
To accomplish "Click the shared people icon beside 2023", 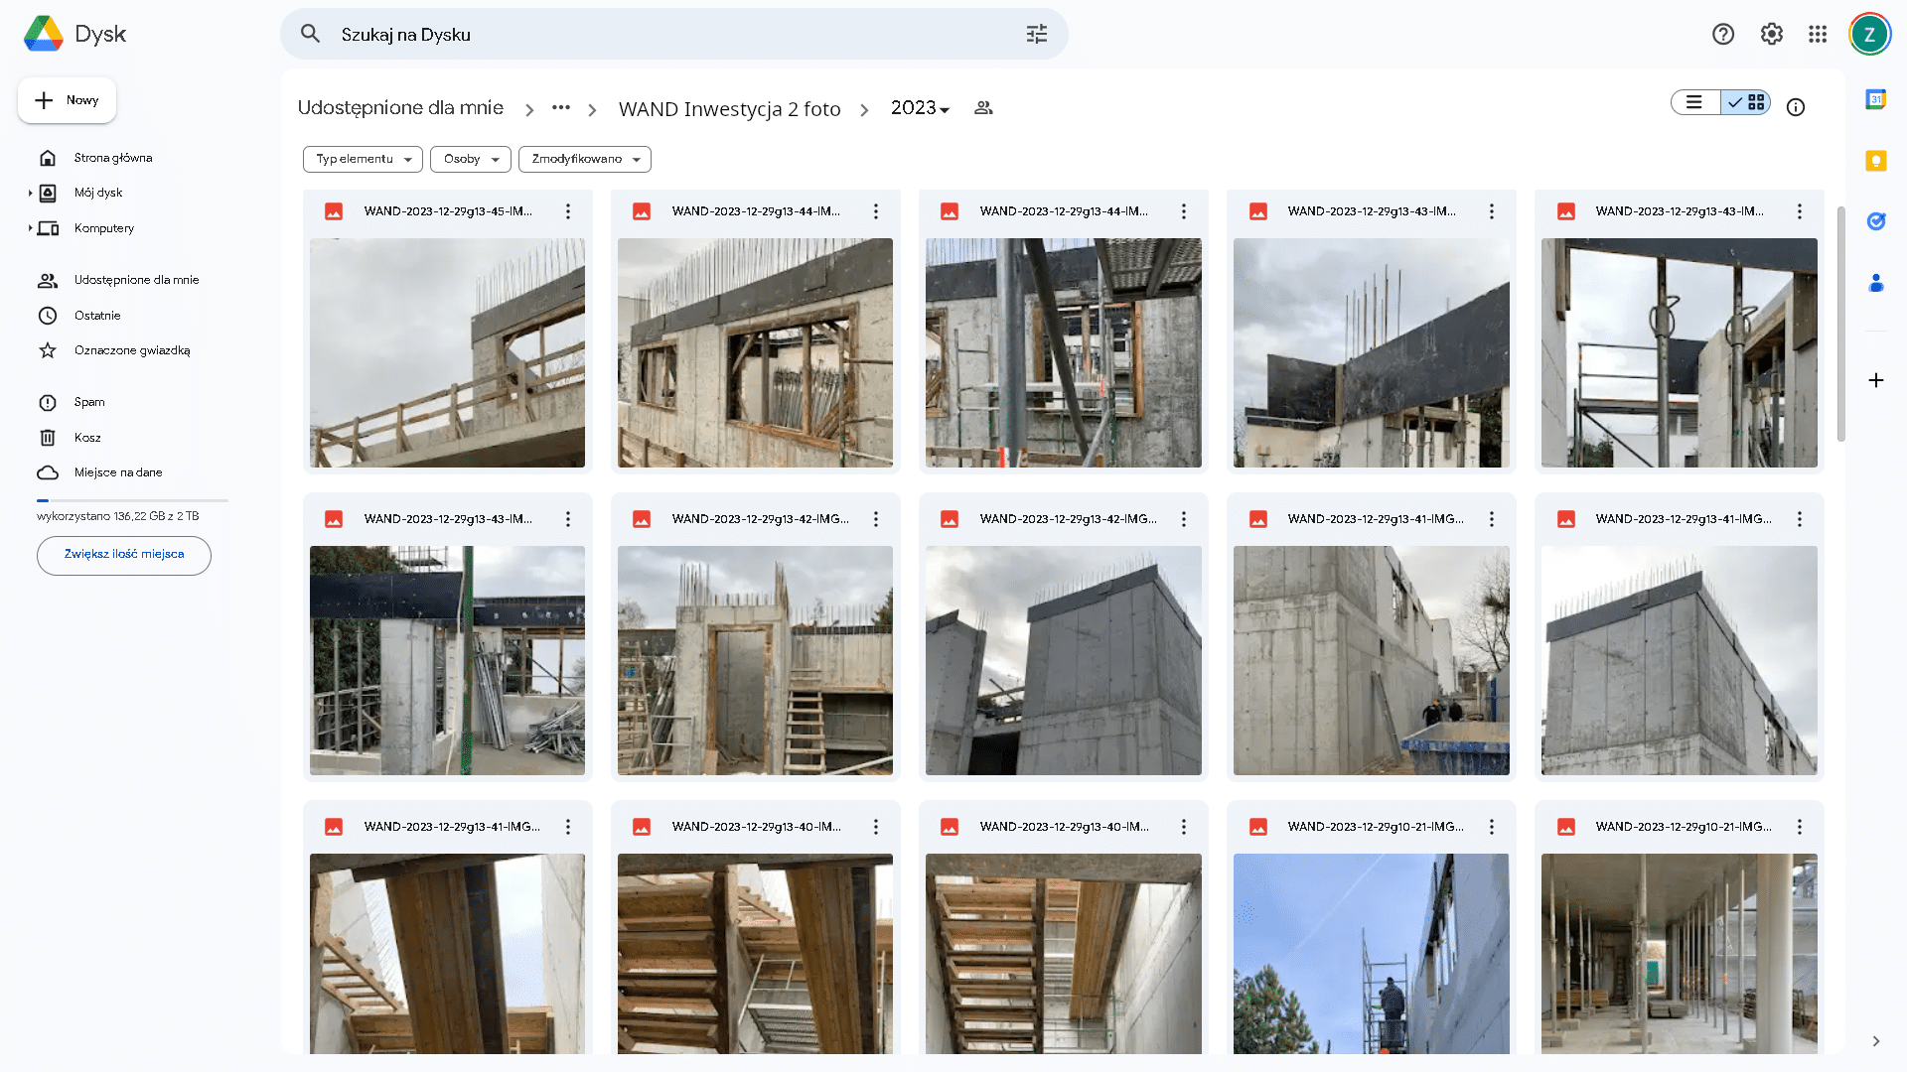I will point(983,108).
